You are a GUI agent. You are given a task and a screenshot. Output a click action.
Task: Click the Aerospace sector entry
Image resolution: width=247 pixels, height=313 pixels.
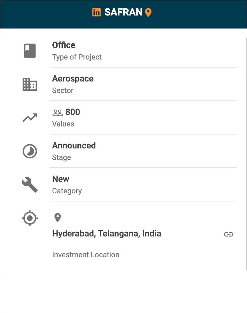tap(73, 79)
